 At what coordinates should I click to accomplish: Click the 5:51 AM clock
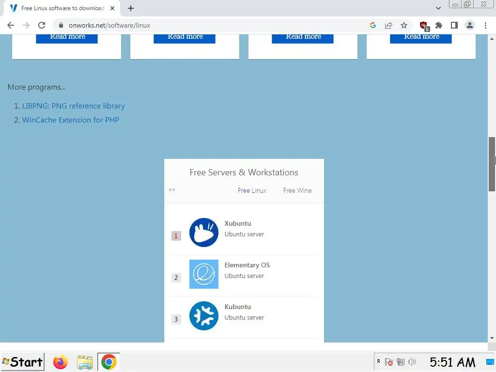(x=452, y=362)
